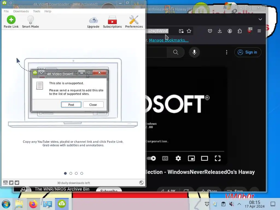
Task: Open the control panel taskbar icon
Action: point(48,204)
